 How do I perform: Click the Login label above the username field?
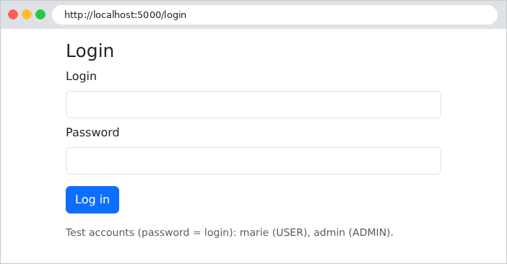click(x=81, y=76)
